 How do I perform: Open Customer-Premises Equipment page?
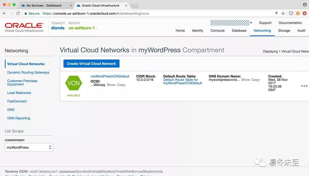coord(22,83)
